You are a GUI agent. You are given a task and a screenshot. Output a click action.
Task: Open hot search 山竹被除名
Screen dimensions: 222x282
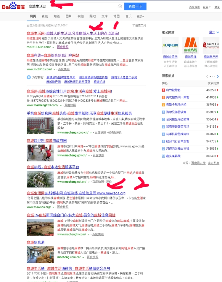coord(173,90)
